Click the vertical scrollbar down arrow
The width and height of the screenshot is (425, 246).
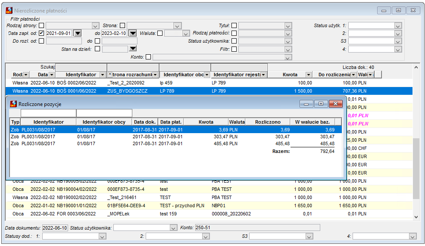(416, 217)
